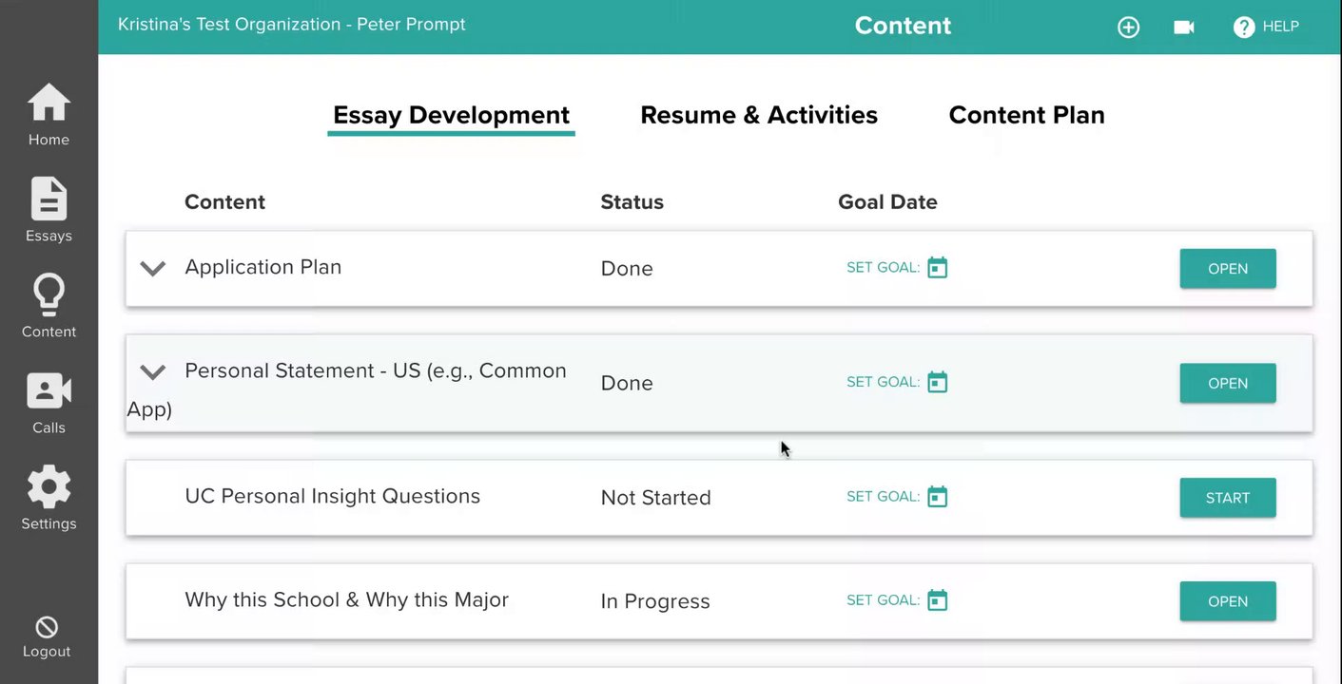Viewport: 1342px width, 684px height.
Task: Expand the Personal Statement row chevron
Action: [153, 372]
